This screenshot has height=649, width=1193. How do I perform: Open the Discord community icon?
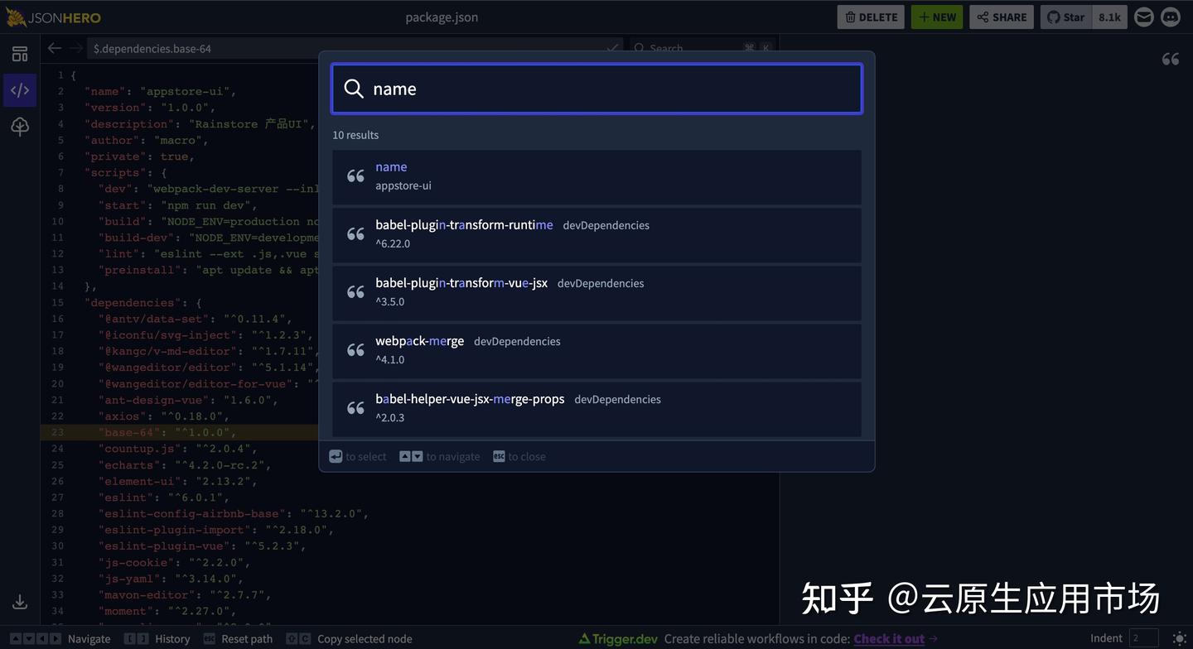(1170, 16)
